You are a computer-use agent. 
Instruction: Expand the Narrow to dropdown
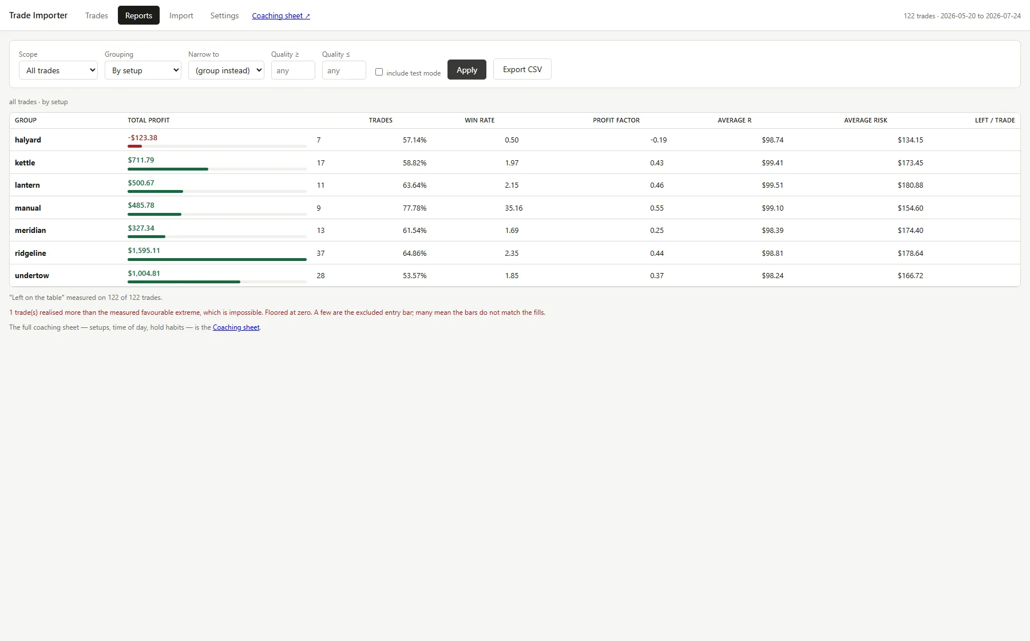(x=226, y=70)
